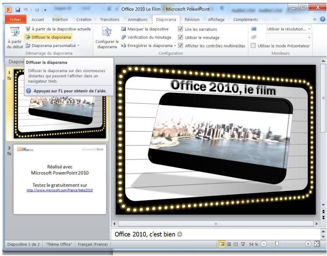Click the resolution monitor icon in Moniteurs group
Image resolution: width=327 pixels, height=256 pixels.
254,29
